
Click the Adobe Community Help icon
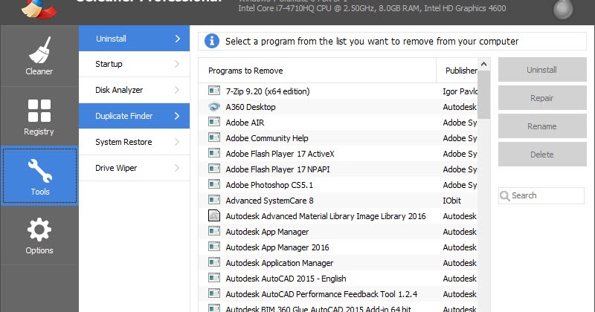pyautogui.click(x=214, y=137)
